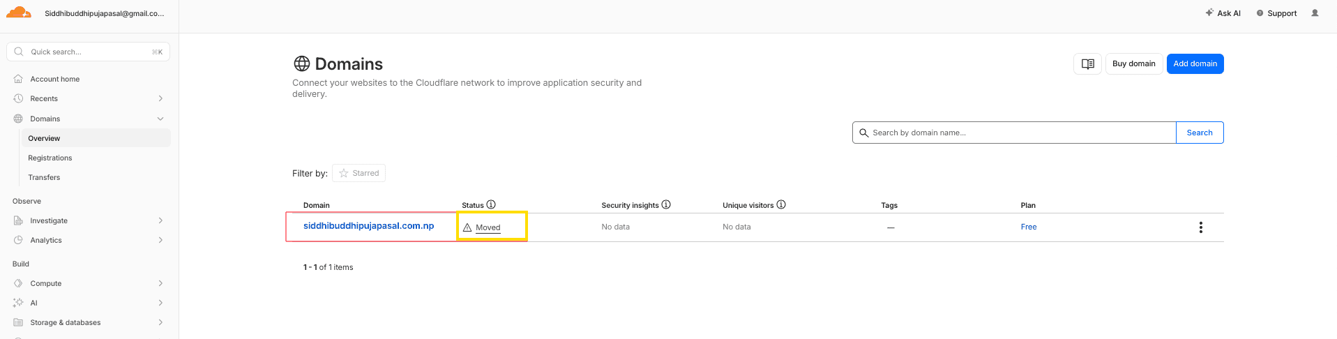The image size is (1337, 339).
Task: Collapse the Domains section chevron
Action: (x=160, y=119)
